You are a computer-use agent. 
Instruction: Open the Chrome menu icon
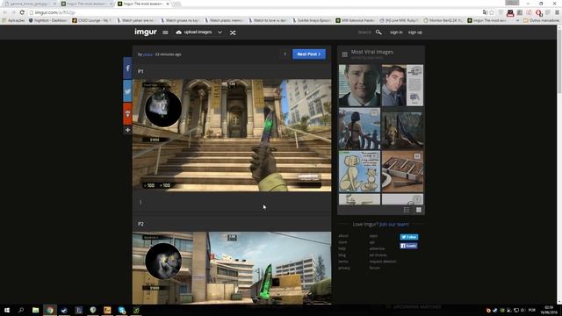click(557, 12)
